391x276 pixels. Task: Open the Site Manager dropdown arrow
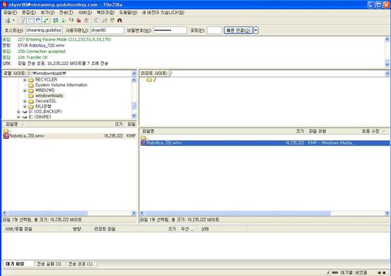14,20
